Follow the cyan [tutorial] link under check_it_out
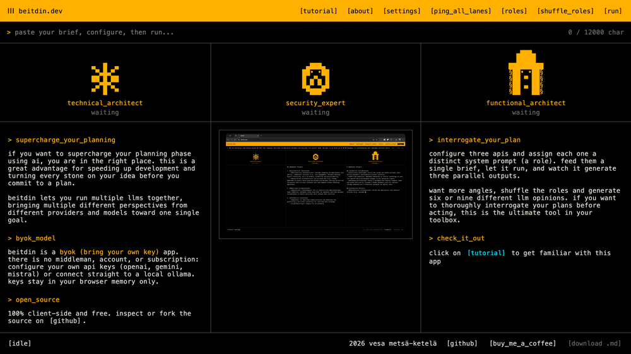This screenshot has width=631, height=354. click(486, 253)
